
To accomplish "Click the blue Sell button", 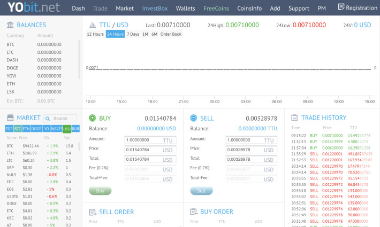I will pyautogui.click(x=201, y=191).
